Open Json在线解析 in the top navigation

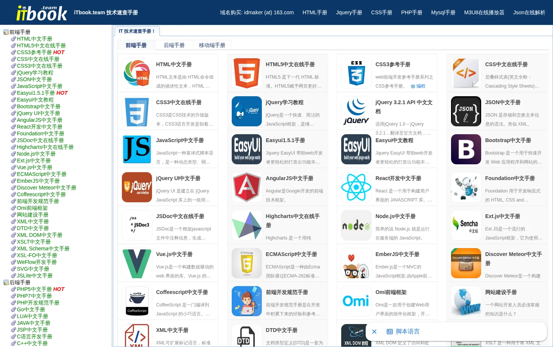click(x=529, y=13)
